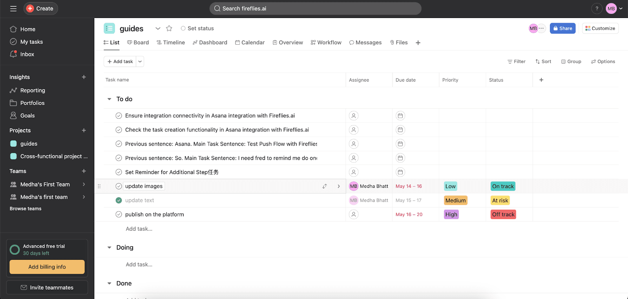The width and height of the screenshot is (628, 299).
Task: Click the guides project list icon
Action: (x=109, y=28)
